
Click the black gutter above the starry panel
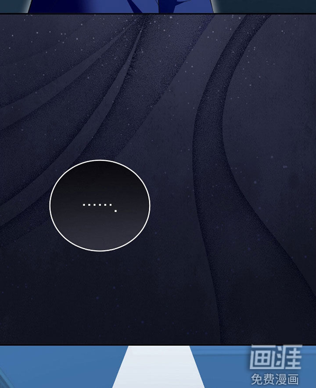[158, 14]
